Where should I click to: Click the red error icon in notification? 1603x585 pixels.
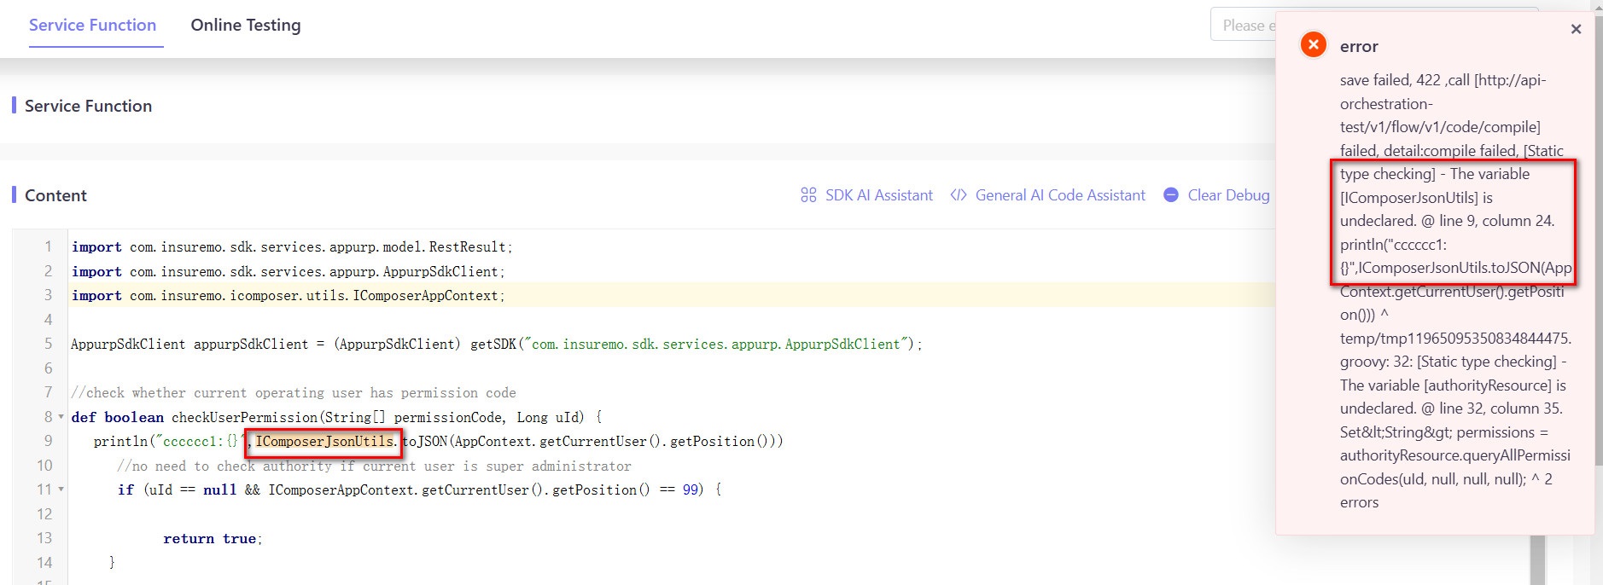click(1313, 44)
